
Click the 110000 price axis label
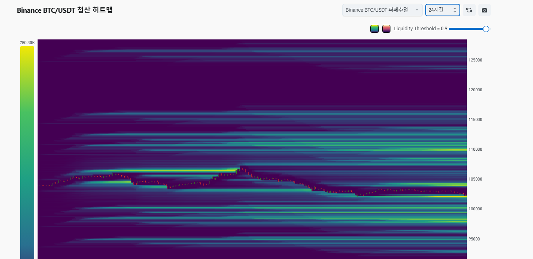pos(475,150)
